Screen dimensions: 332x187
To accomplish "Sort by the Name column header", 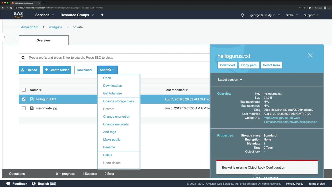I will 36,90.
